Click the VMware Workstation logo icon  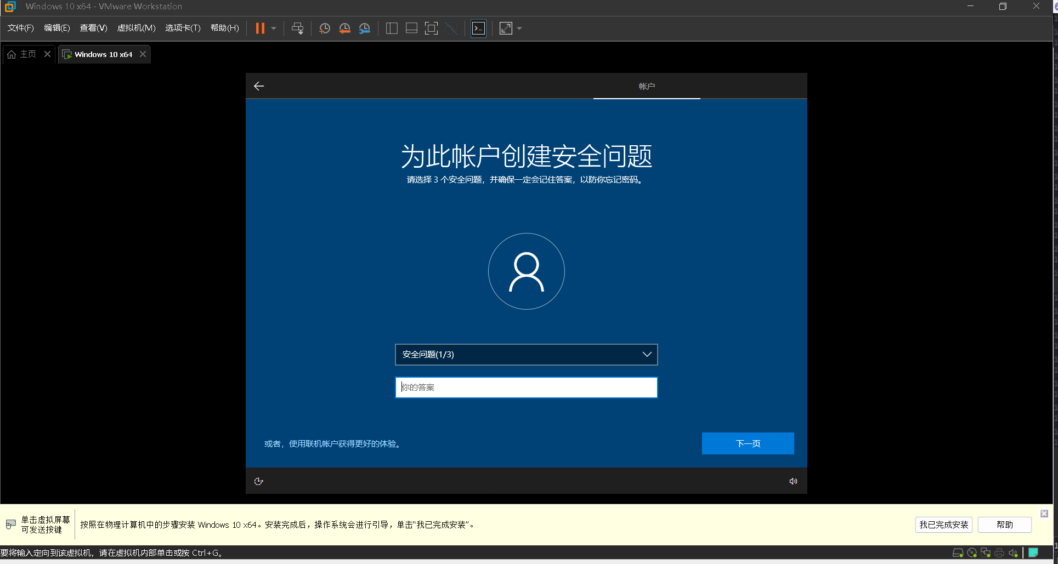10,7
